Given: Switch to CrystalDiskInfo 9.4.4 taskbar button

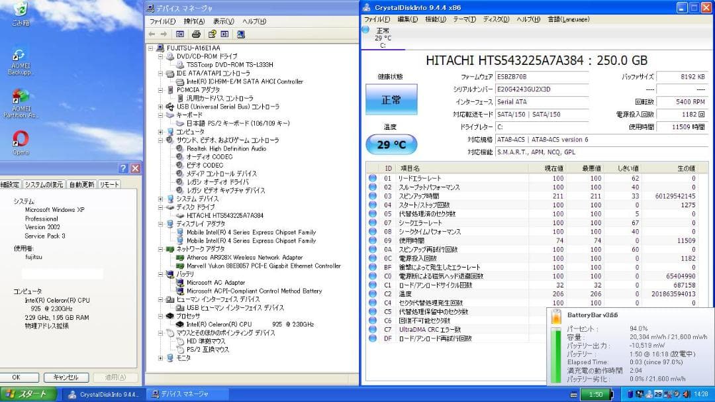Looking at the screenshot, I should 103,394.
